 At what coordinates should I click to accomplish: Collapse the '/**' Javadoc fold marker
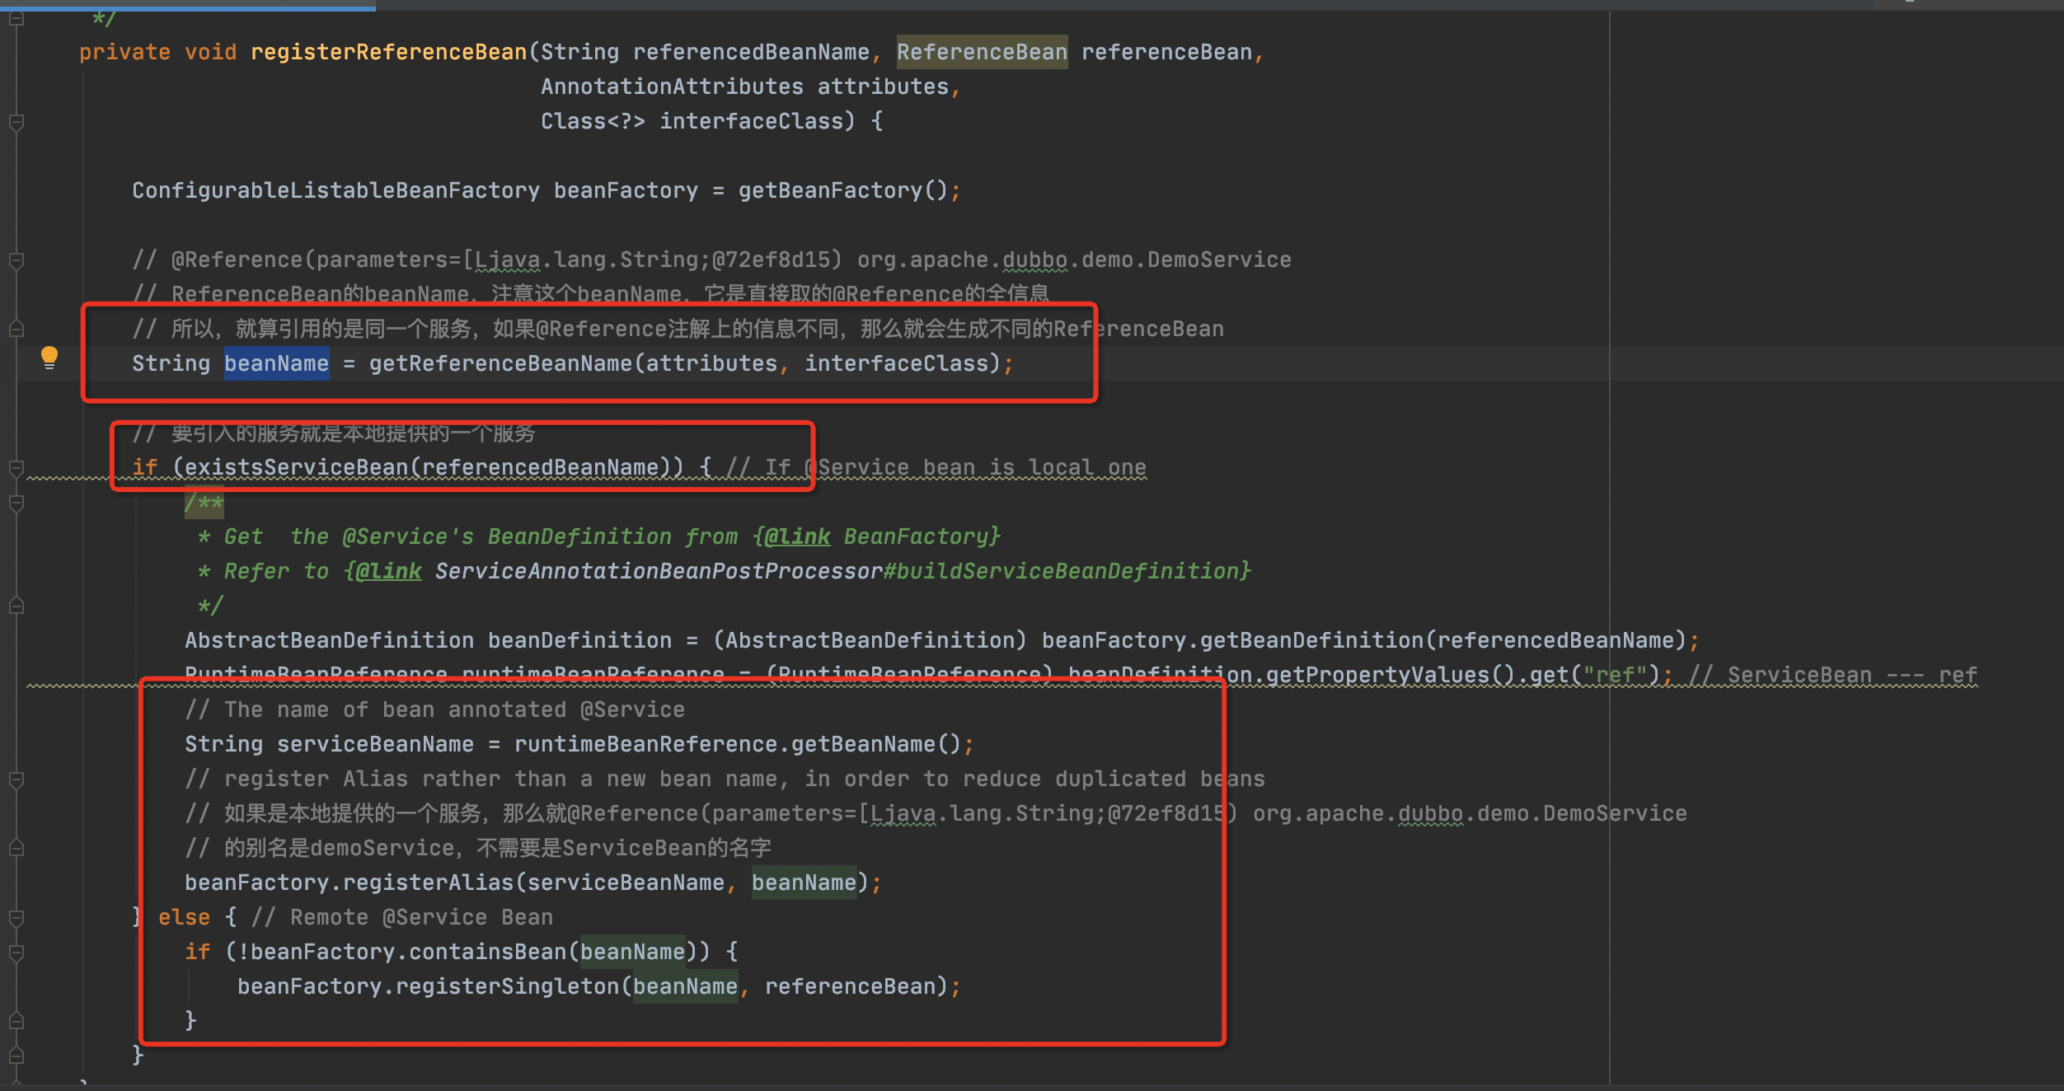point(16,503)
